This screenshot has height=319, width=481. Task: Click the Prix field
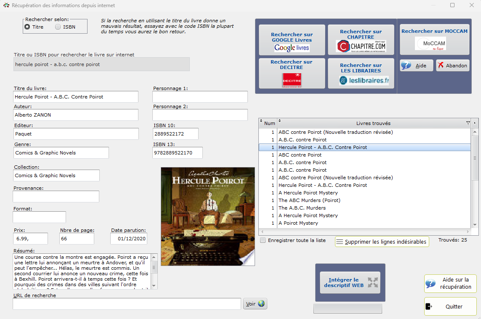point(31,239)
